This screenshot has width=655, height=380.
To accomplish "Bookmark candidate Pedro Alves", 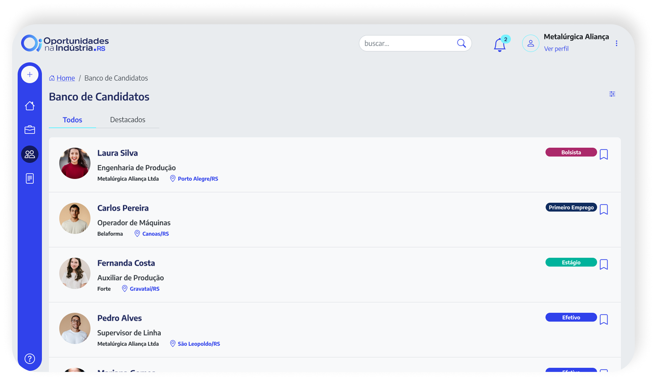I will pyautogui.click(x=603, y=319).
